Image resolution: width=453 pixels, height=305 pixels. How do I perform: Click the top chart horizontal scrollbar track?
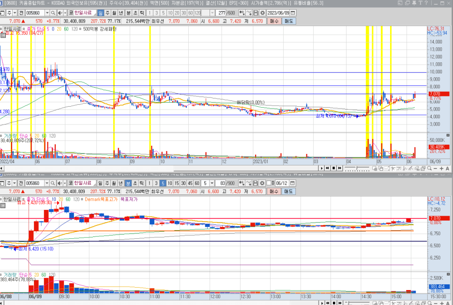pyautogui.click(x=160, y=168)
